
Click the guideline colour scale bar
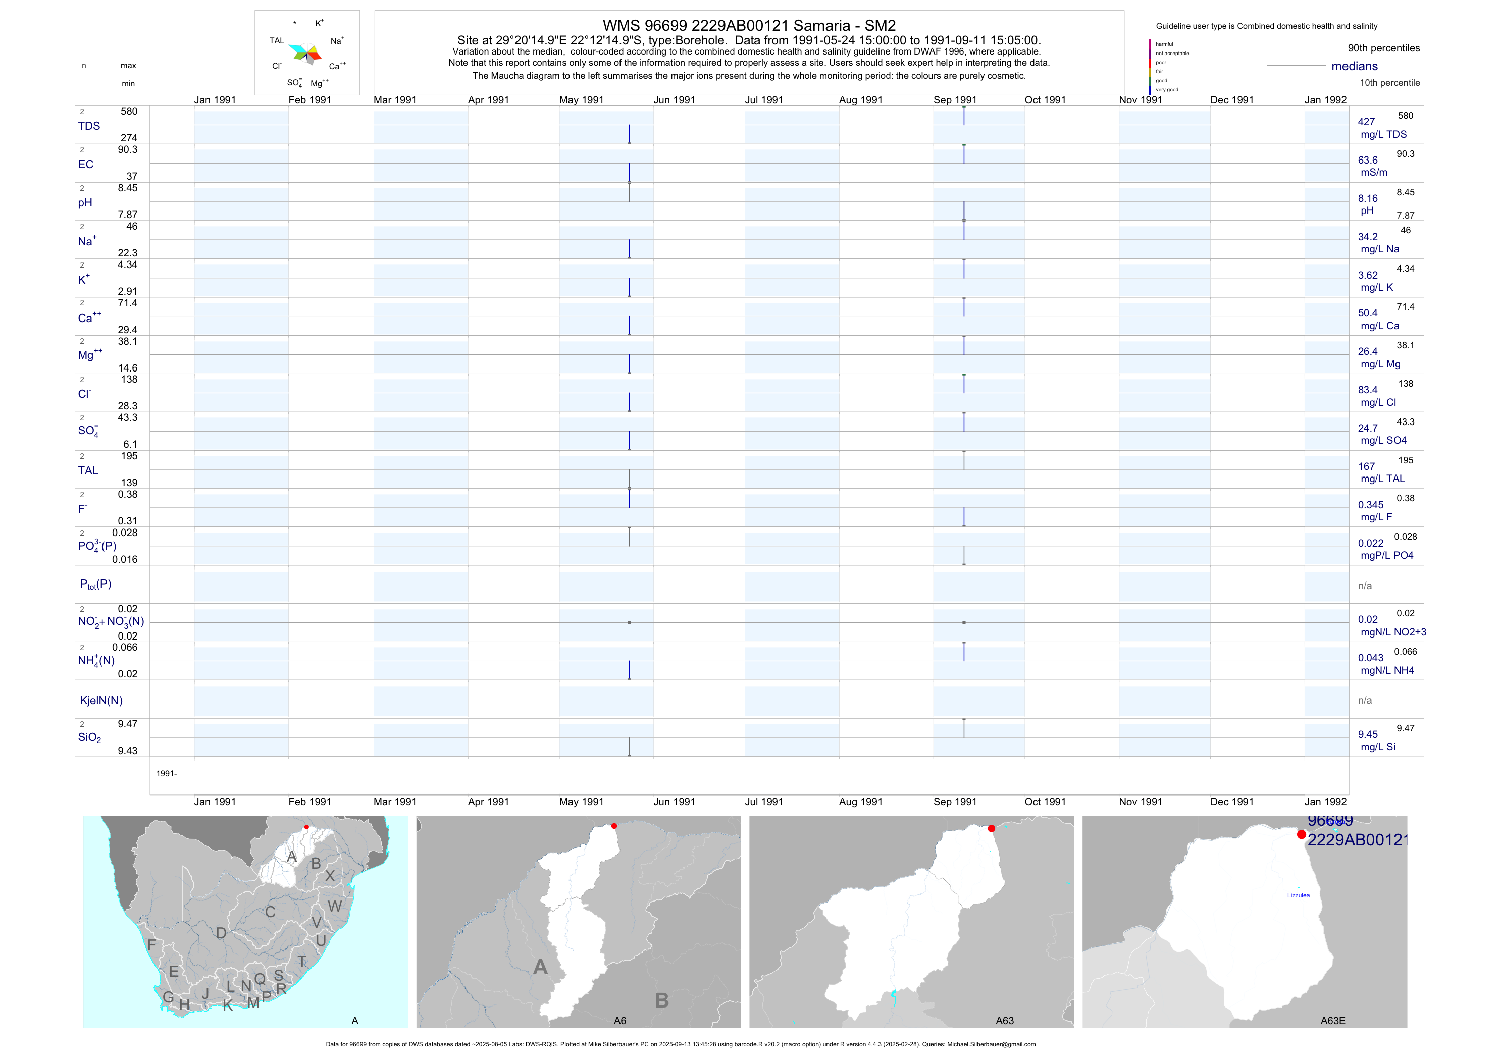(1150, 67)
